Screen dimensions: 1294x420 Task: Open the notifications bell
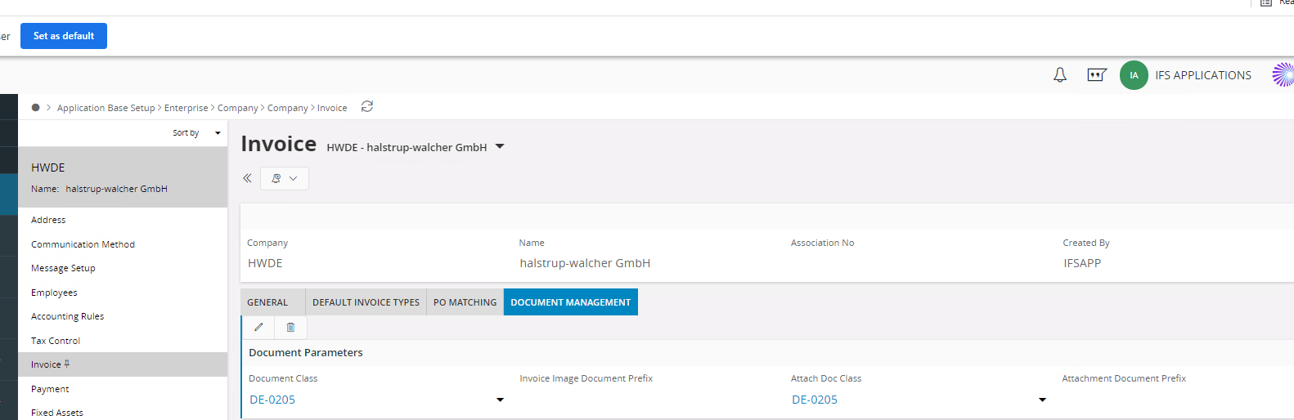[x=1060, y=75]
